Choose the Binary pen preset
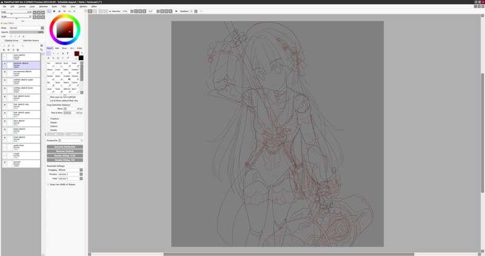485x256 pixels. (x=60, y=78)
